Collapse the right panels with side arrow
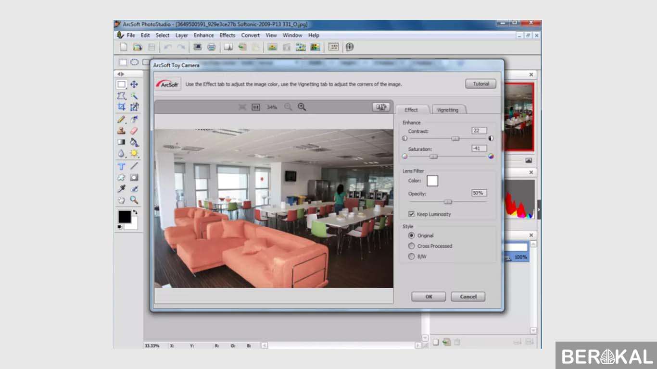The width and height of the screenshot is (657, 369). click(x=539, y=209)
